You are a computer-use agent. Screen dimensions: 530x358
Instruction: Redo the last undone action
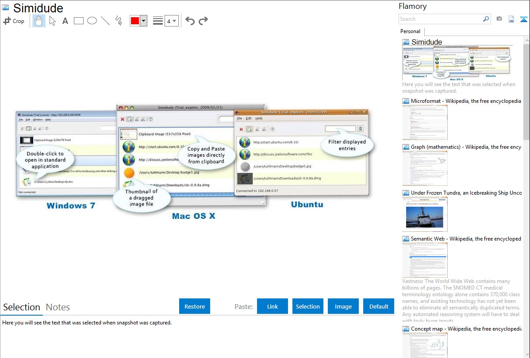[x=203, y=21]
